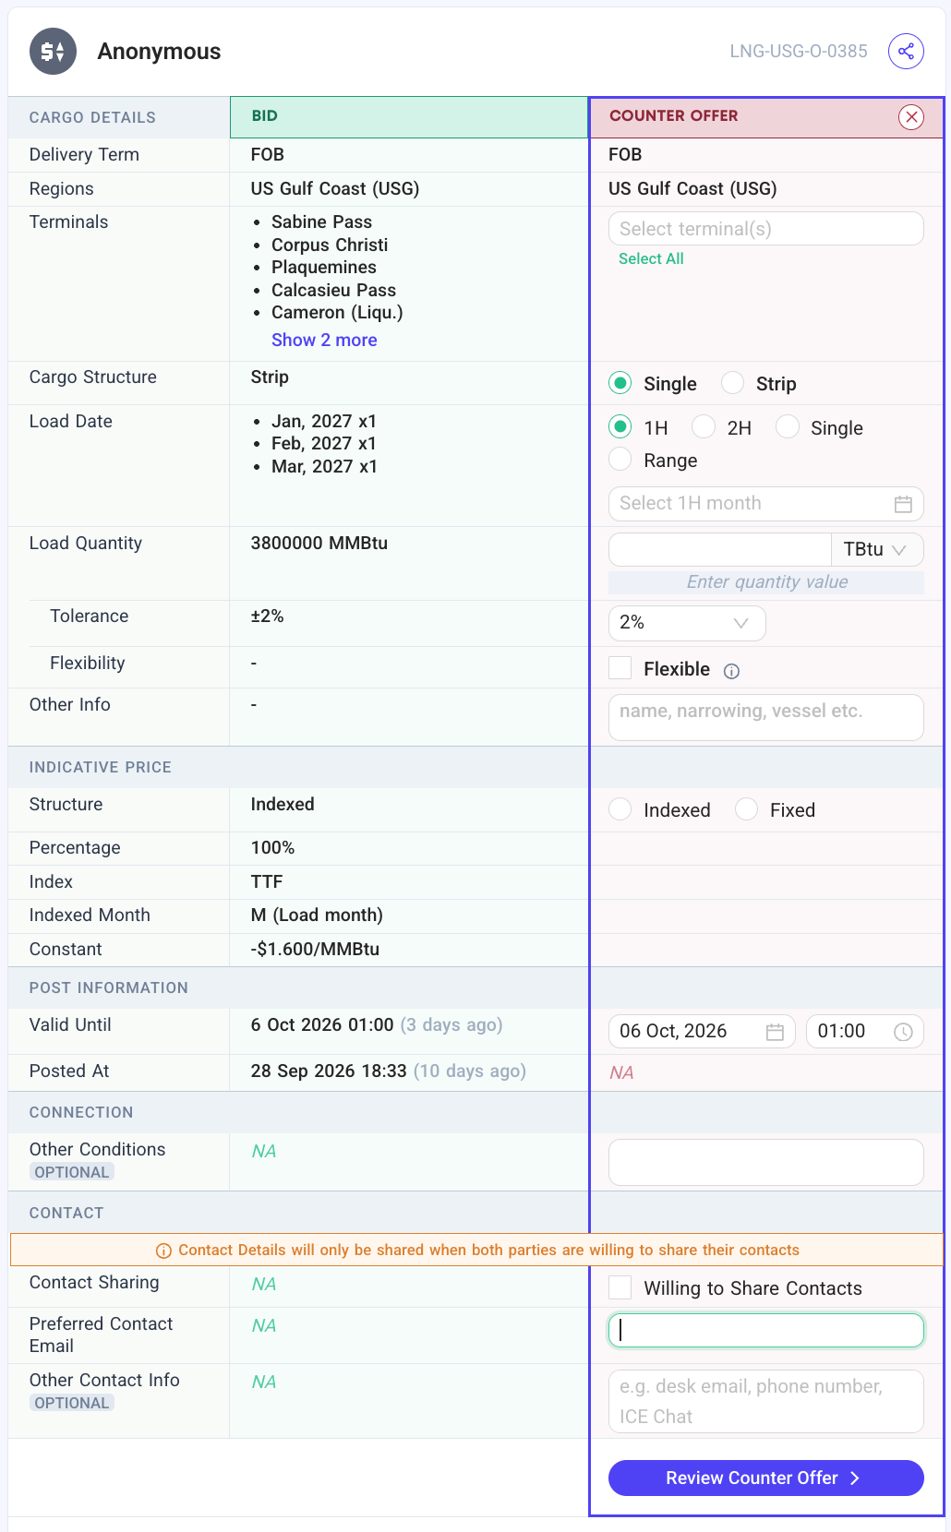Click the Jan, 2027 x1 load date
The image size is (951, 1532).
coord(324,422)
